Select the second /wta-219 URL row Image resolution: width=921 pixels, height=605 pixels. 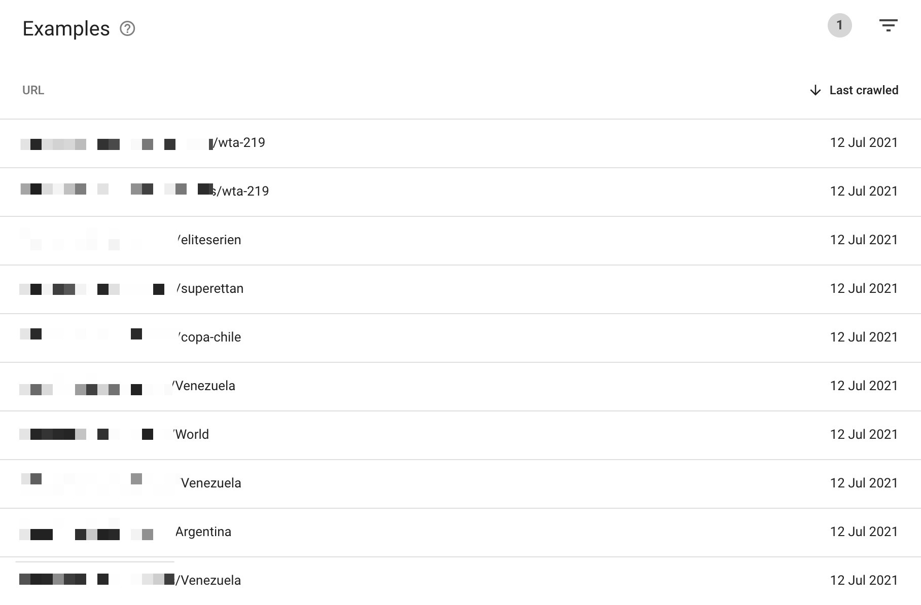click(241, 192)
